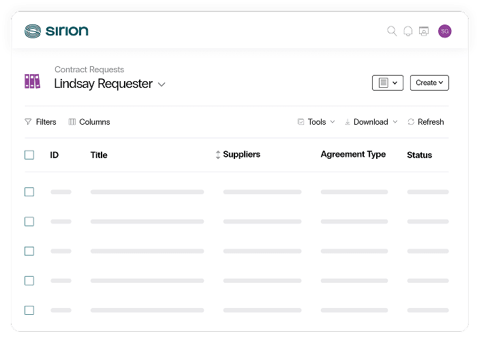Screen dimensions: 477x338
Task: Toggle the select-all header checkbox
Action: (x=29, y=155)
